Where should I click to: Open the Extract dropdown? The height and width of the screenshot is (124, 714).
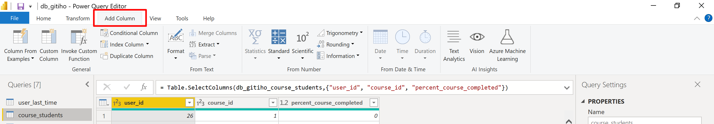click(204, 44)
